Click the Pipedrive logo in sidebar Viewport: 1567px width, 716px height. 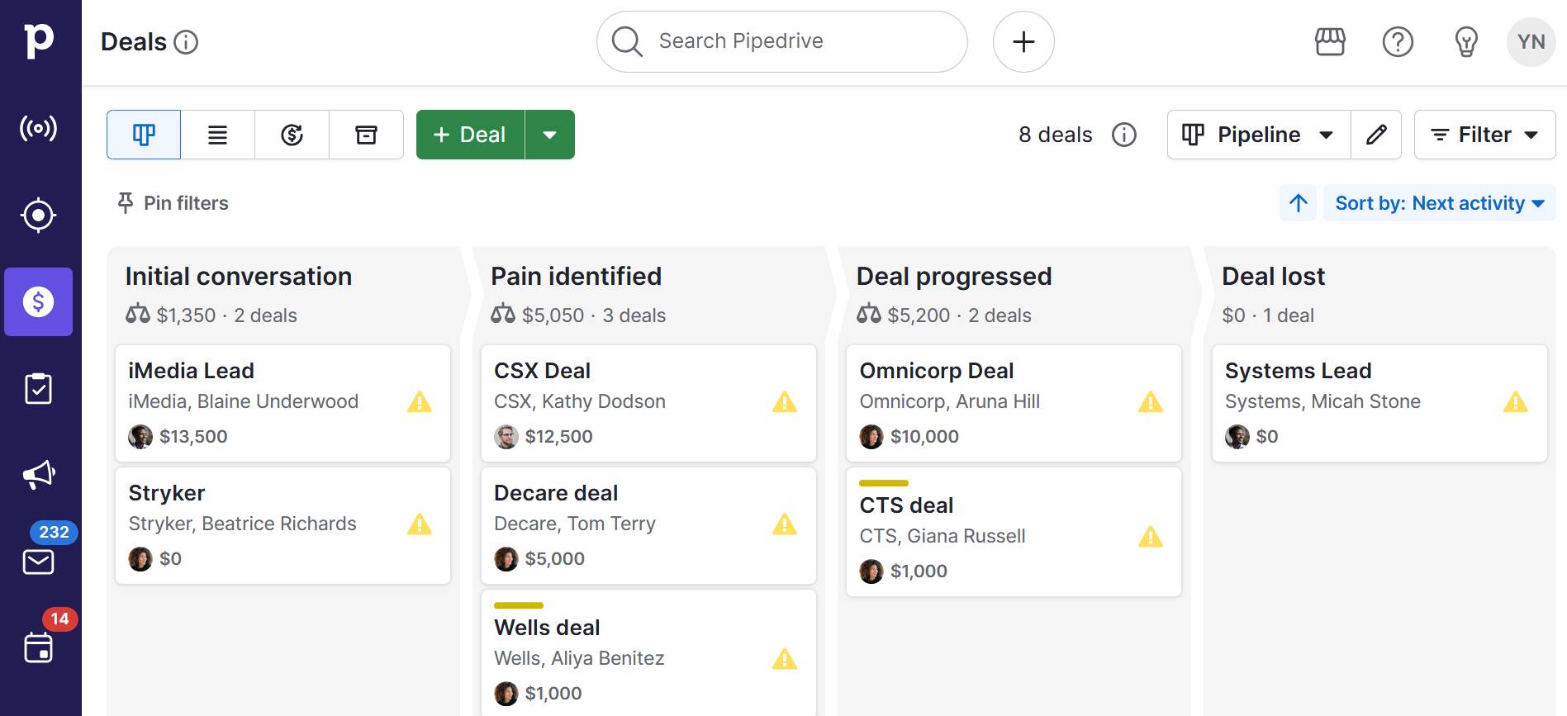pyautogui.click(x=38, y=40)
